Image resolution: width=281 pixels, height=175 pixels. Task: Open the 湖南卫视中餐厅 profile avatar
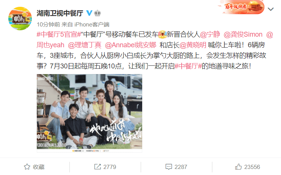(20, 19)
